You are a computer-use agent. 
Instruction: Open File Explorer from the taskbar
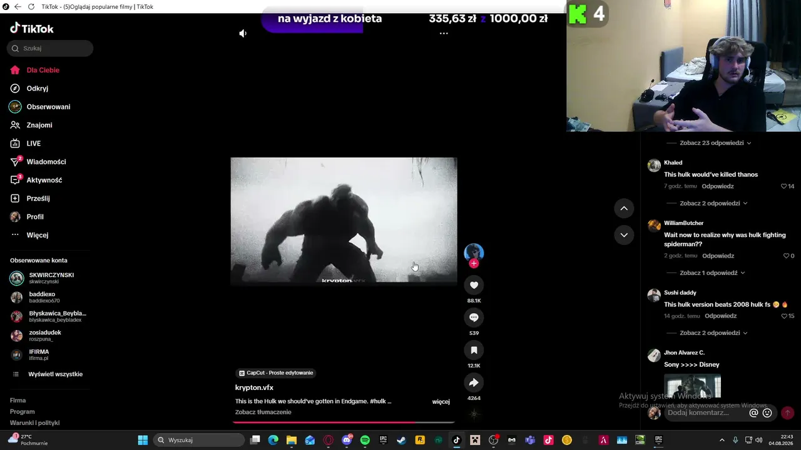pos(292,440)
